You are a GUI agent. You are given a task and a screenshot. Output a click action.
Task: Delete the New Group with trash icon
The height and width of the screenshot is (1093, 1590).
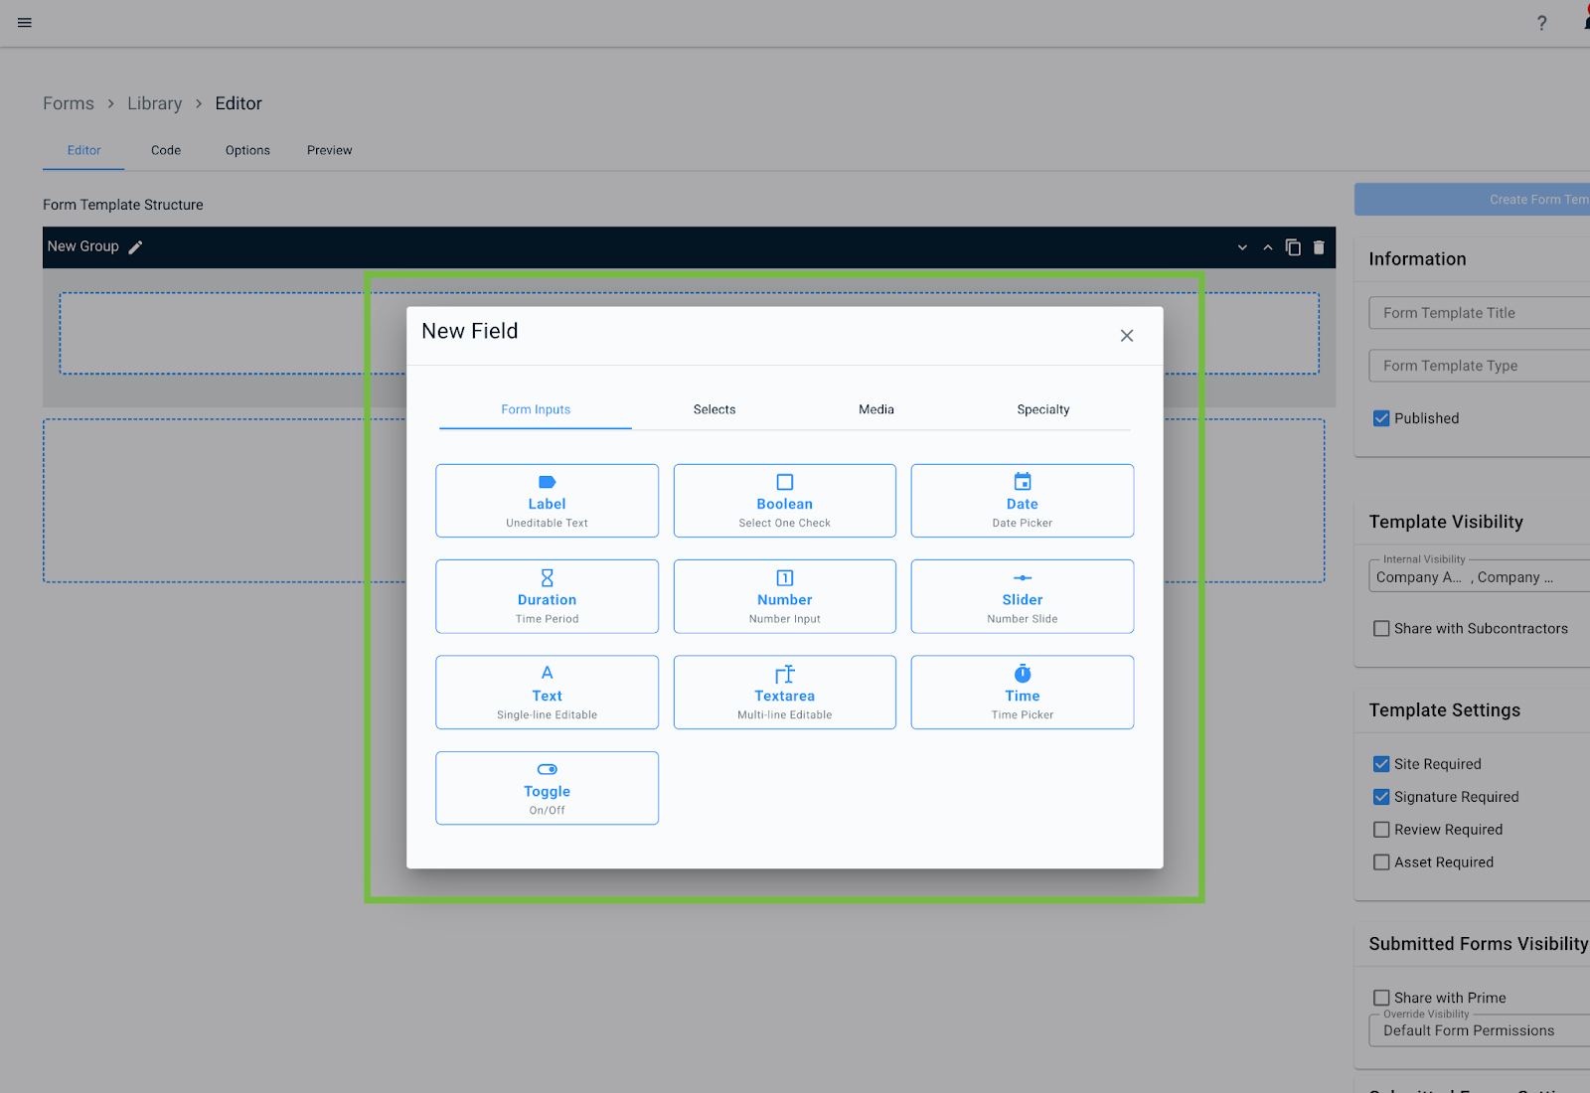point(1319,247)
